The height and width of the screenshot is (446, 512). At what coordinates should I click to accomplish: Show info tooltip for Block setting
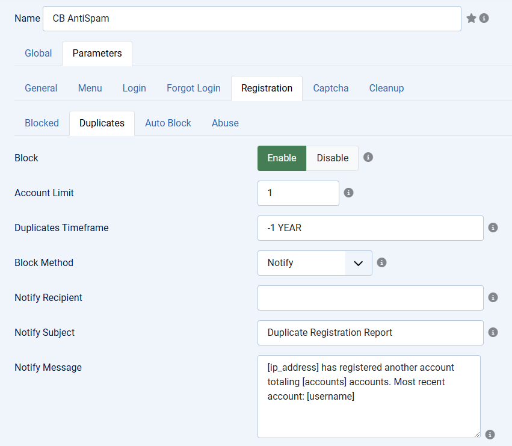368,157
